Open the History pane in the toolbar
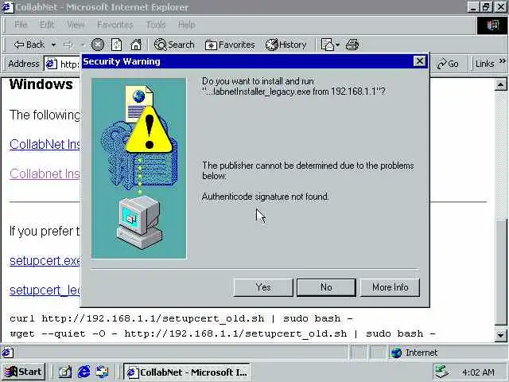The image size is (509, 382). [286, 45]
